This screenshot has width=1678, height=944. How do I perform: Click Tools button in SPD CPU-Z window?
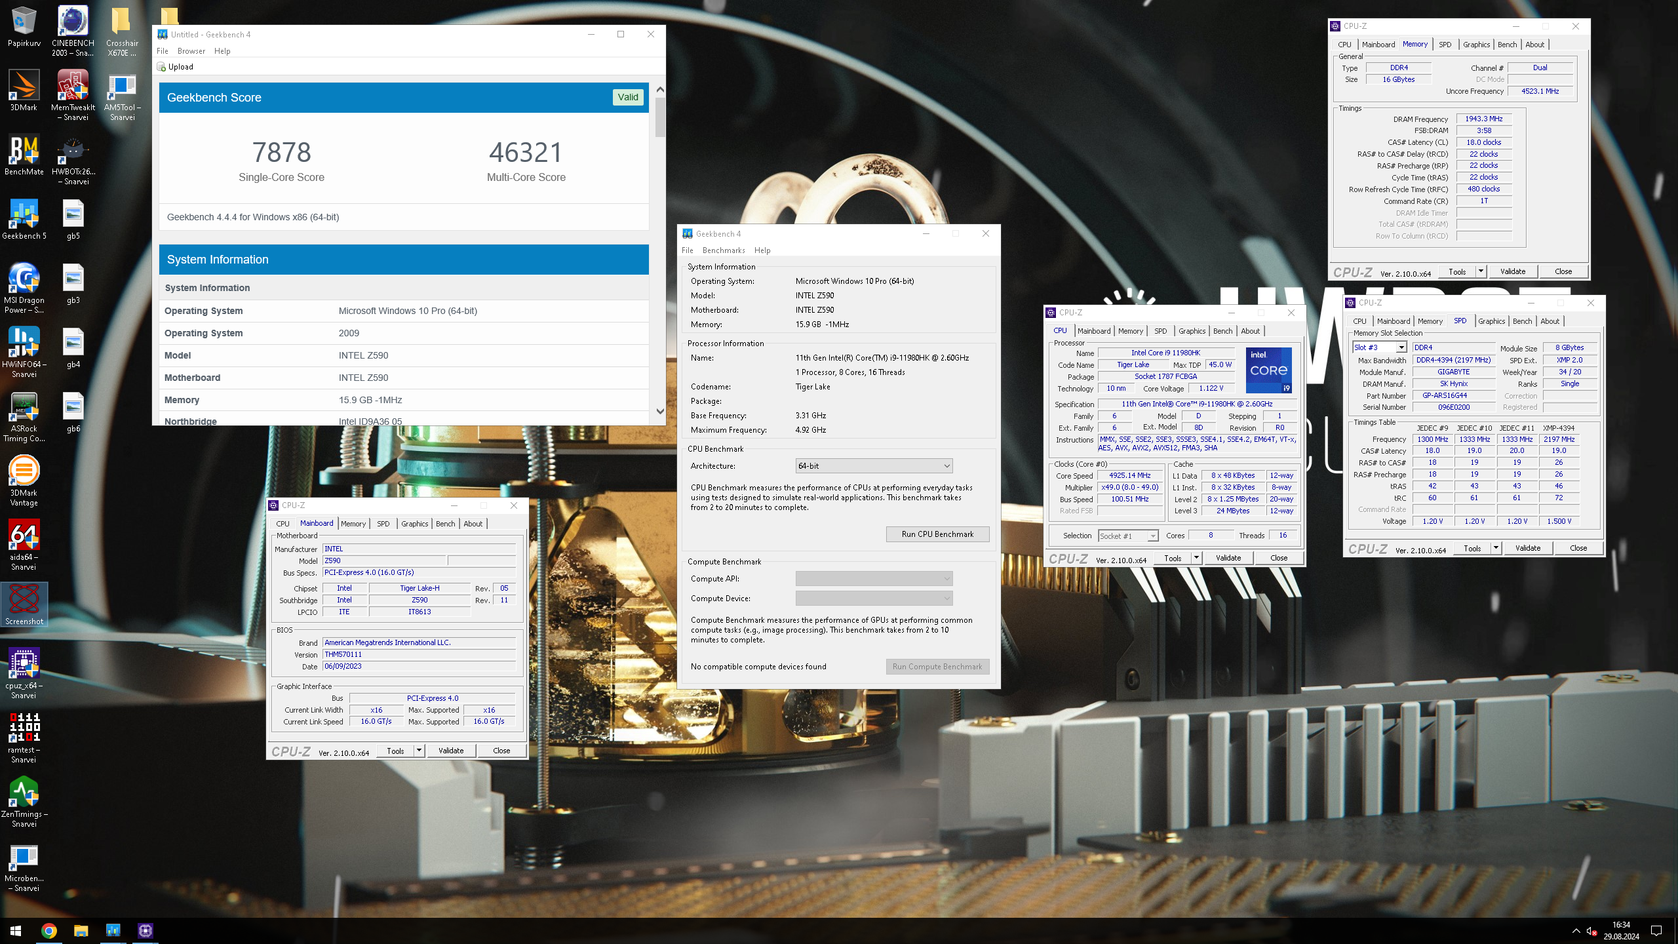tap(1472, 548)
